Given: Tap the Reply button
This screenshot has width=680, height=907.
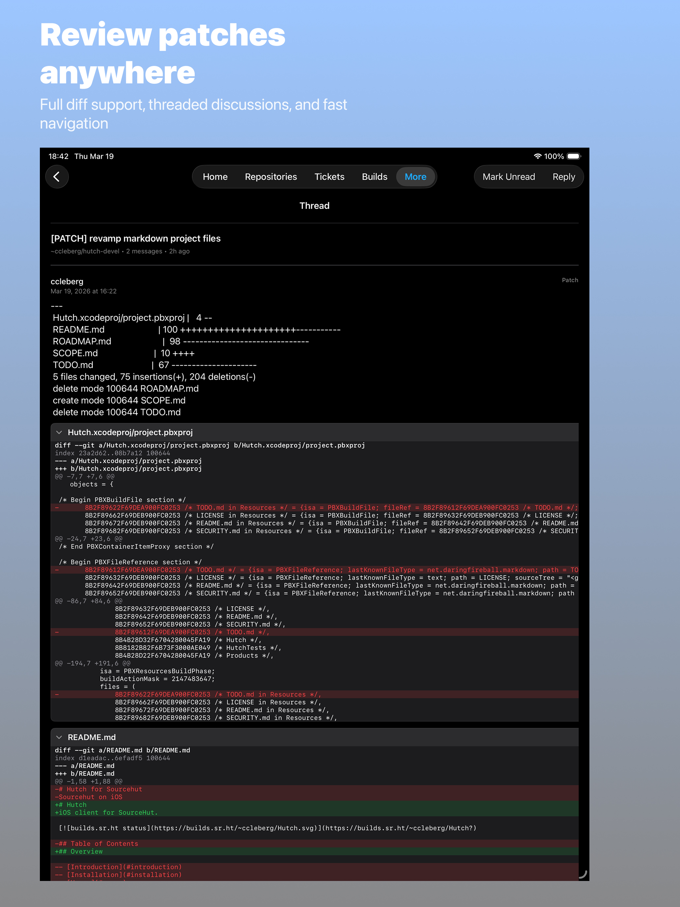Looking at the screenshot, I should point(564,177).
